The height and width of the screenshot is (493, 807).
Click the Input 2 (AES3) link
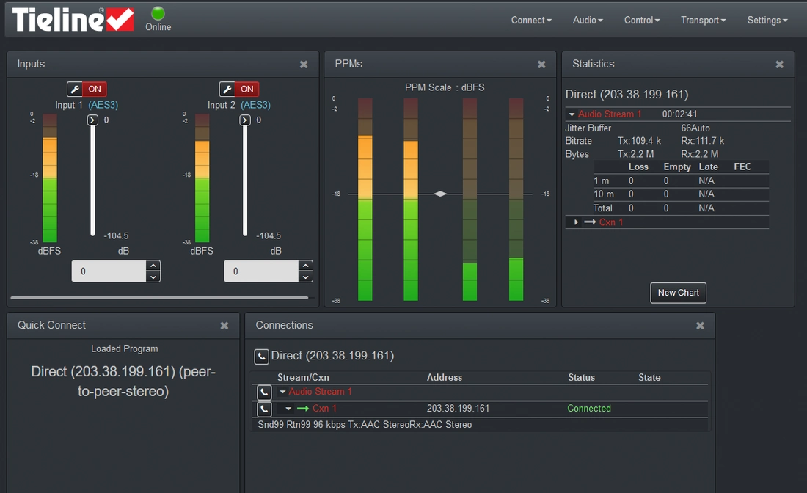(x=255, y=105)
